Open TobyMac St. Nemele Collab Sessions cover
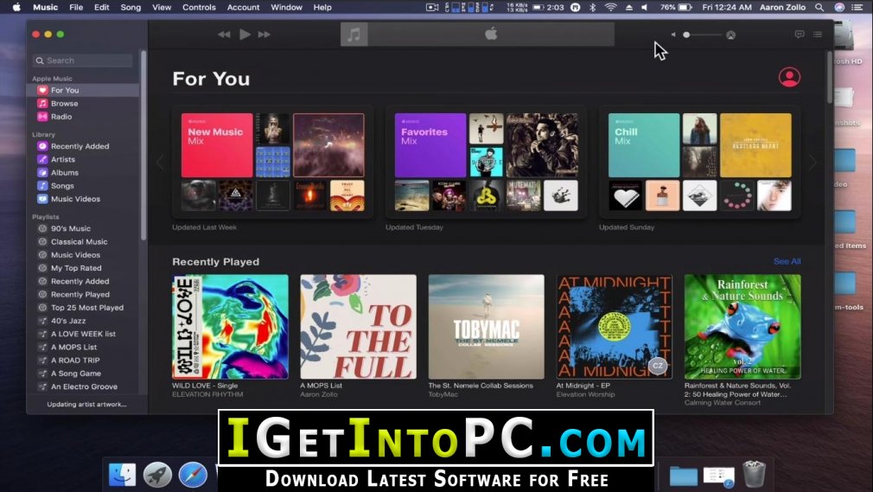 (486, 327)
